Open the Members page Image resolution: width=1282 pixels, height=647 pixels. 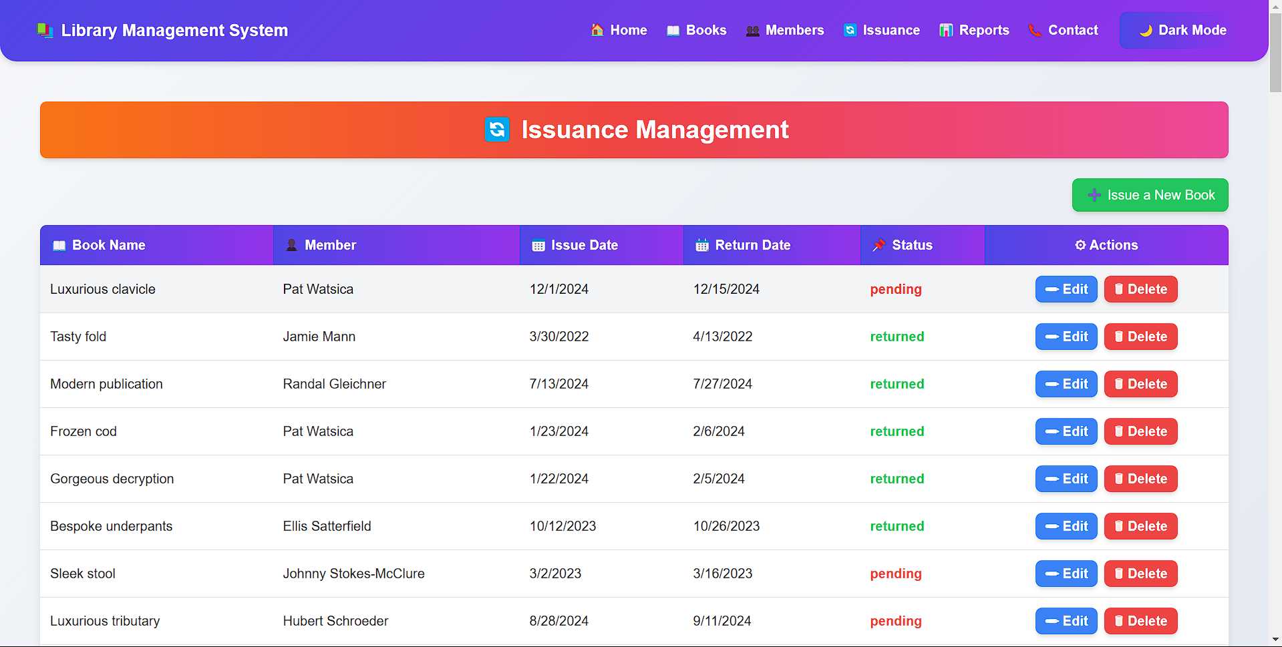point(785,30)
